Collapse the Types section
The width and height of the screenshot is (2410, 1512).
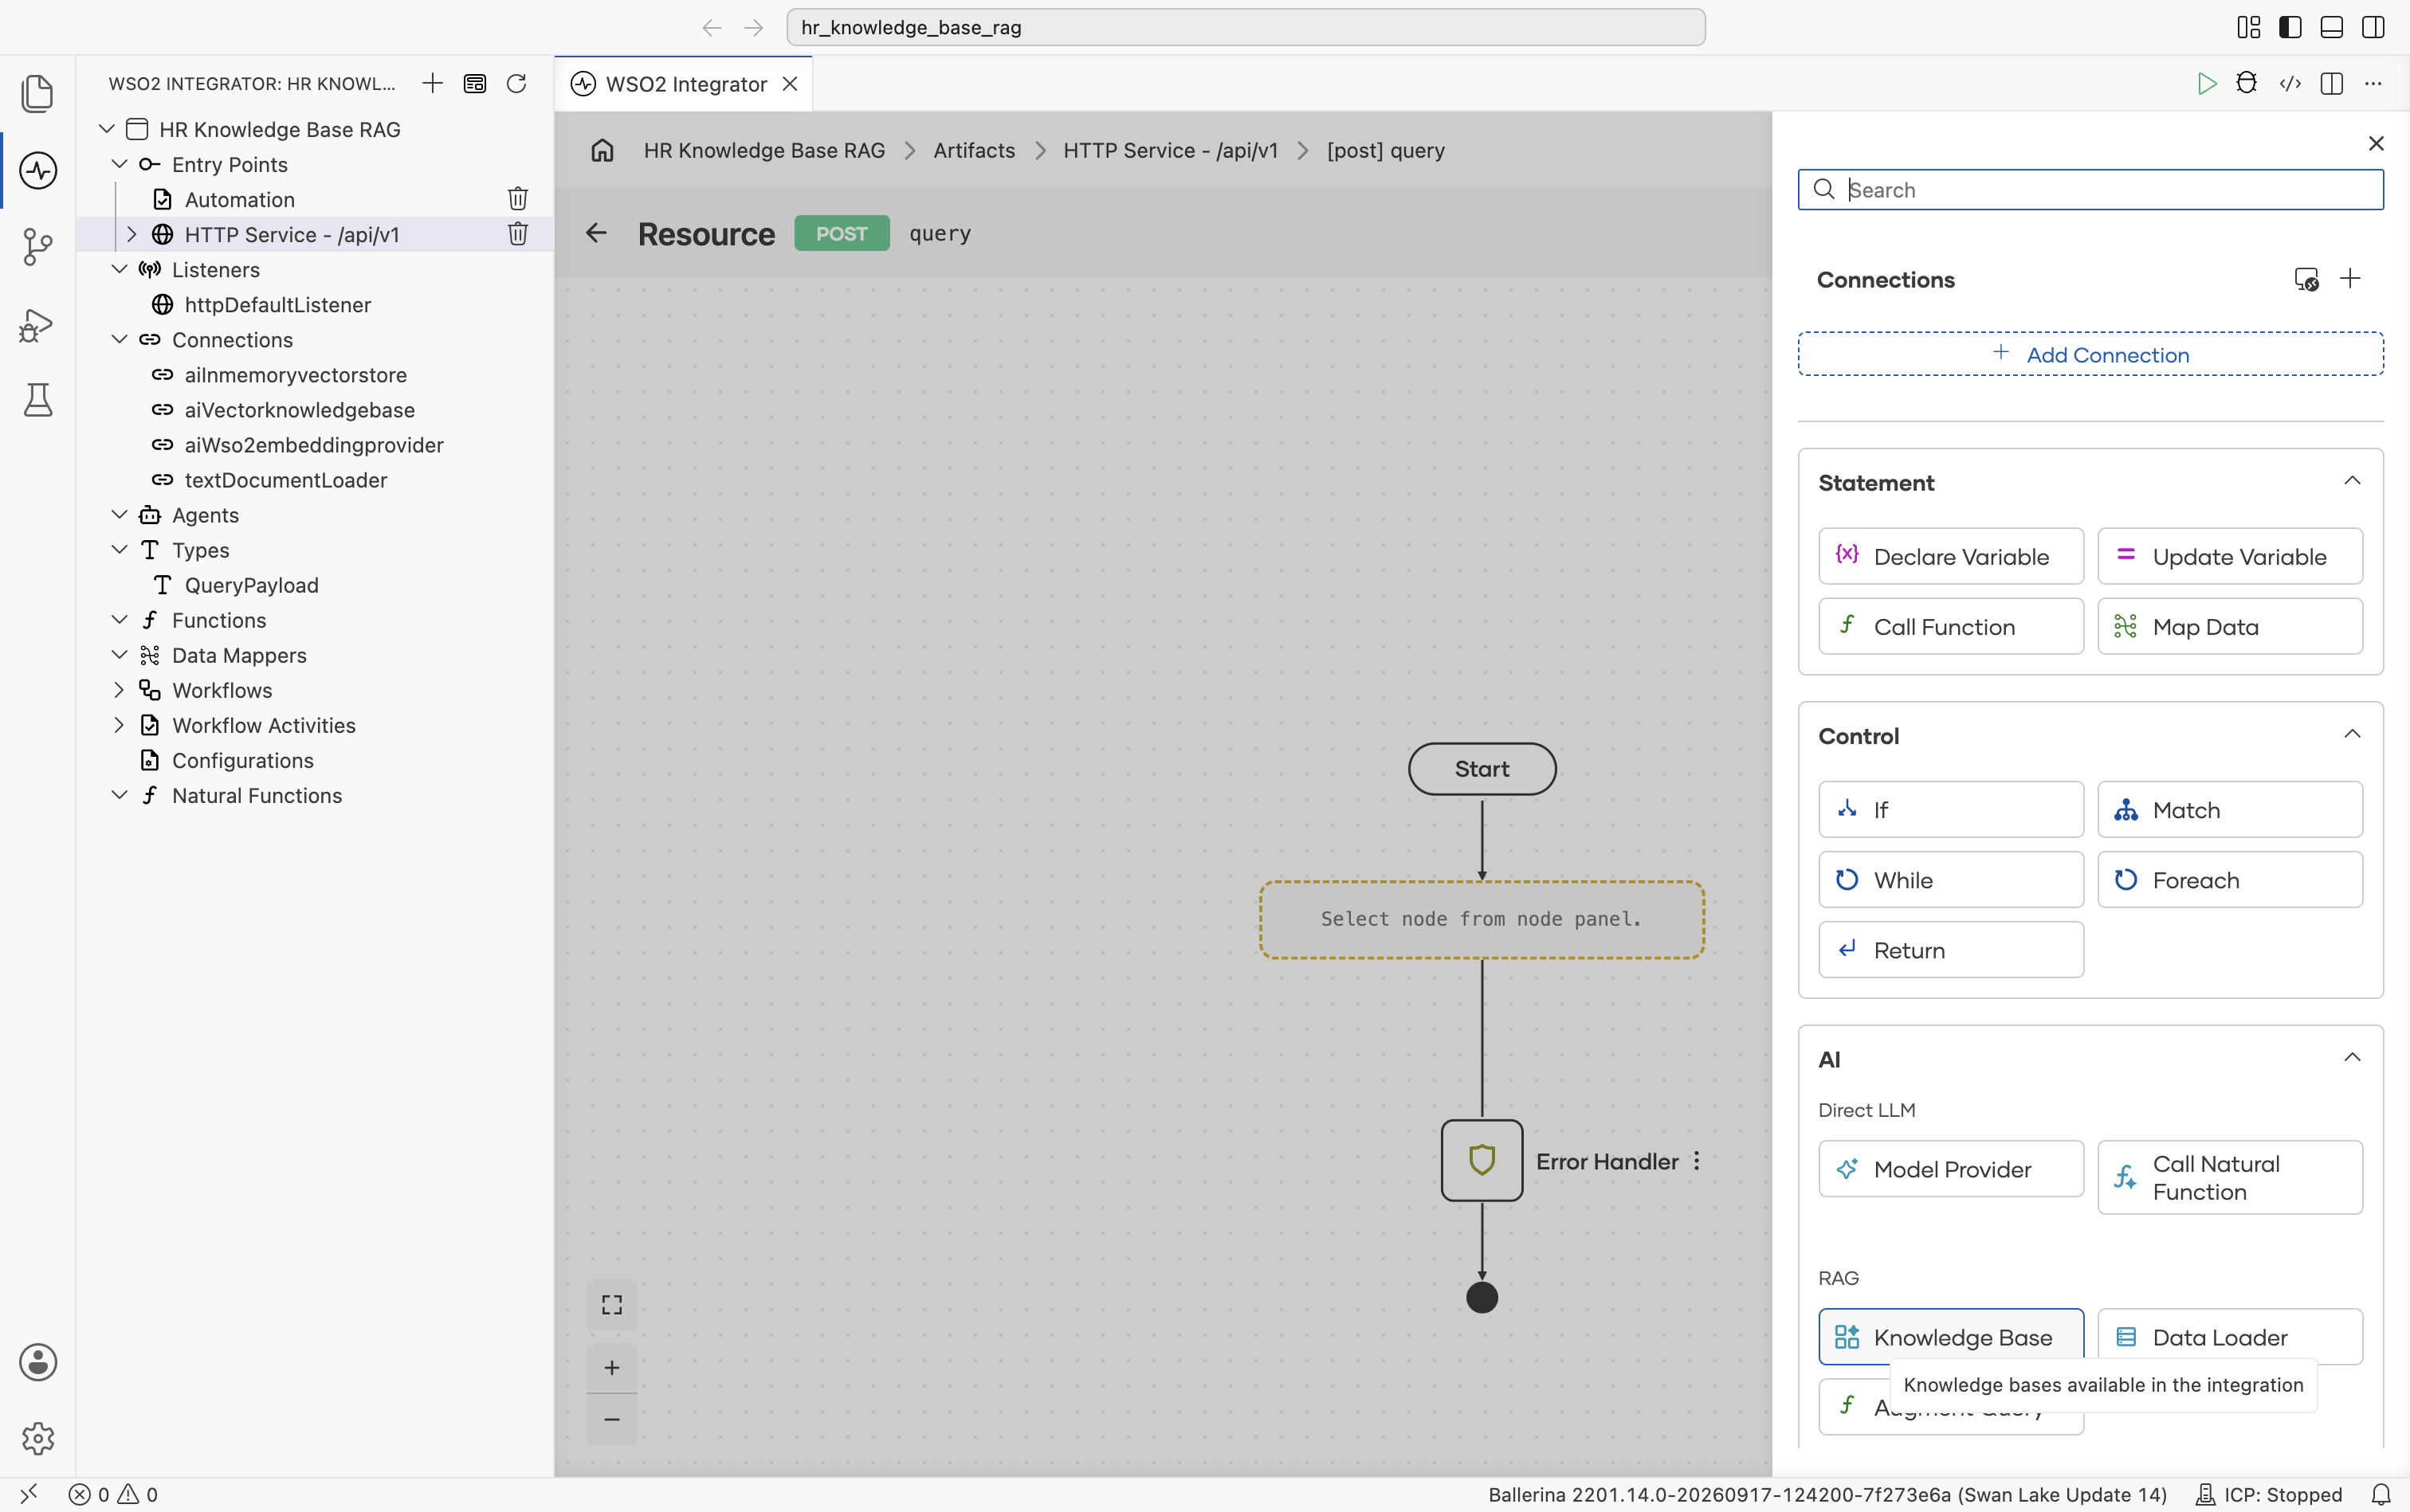pos(119,549)
